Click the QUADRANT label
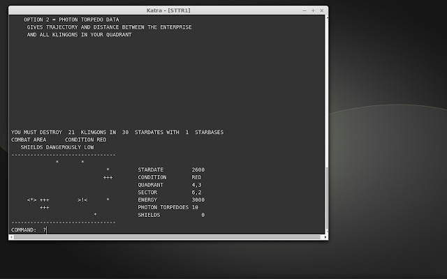Screen dimensions: 447x279 coord(151,185)
